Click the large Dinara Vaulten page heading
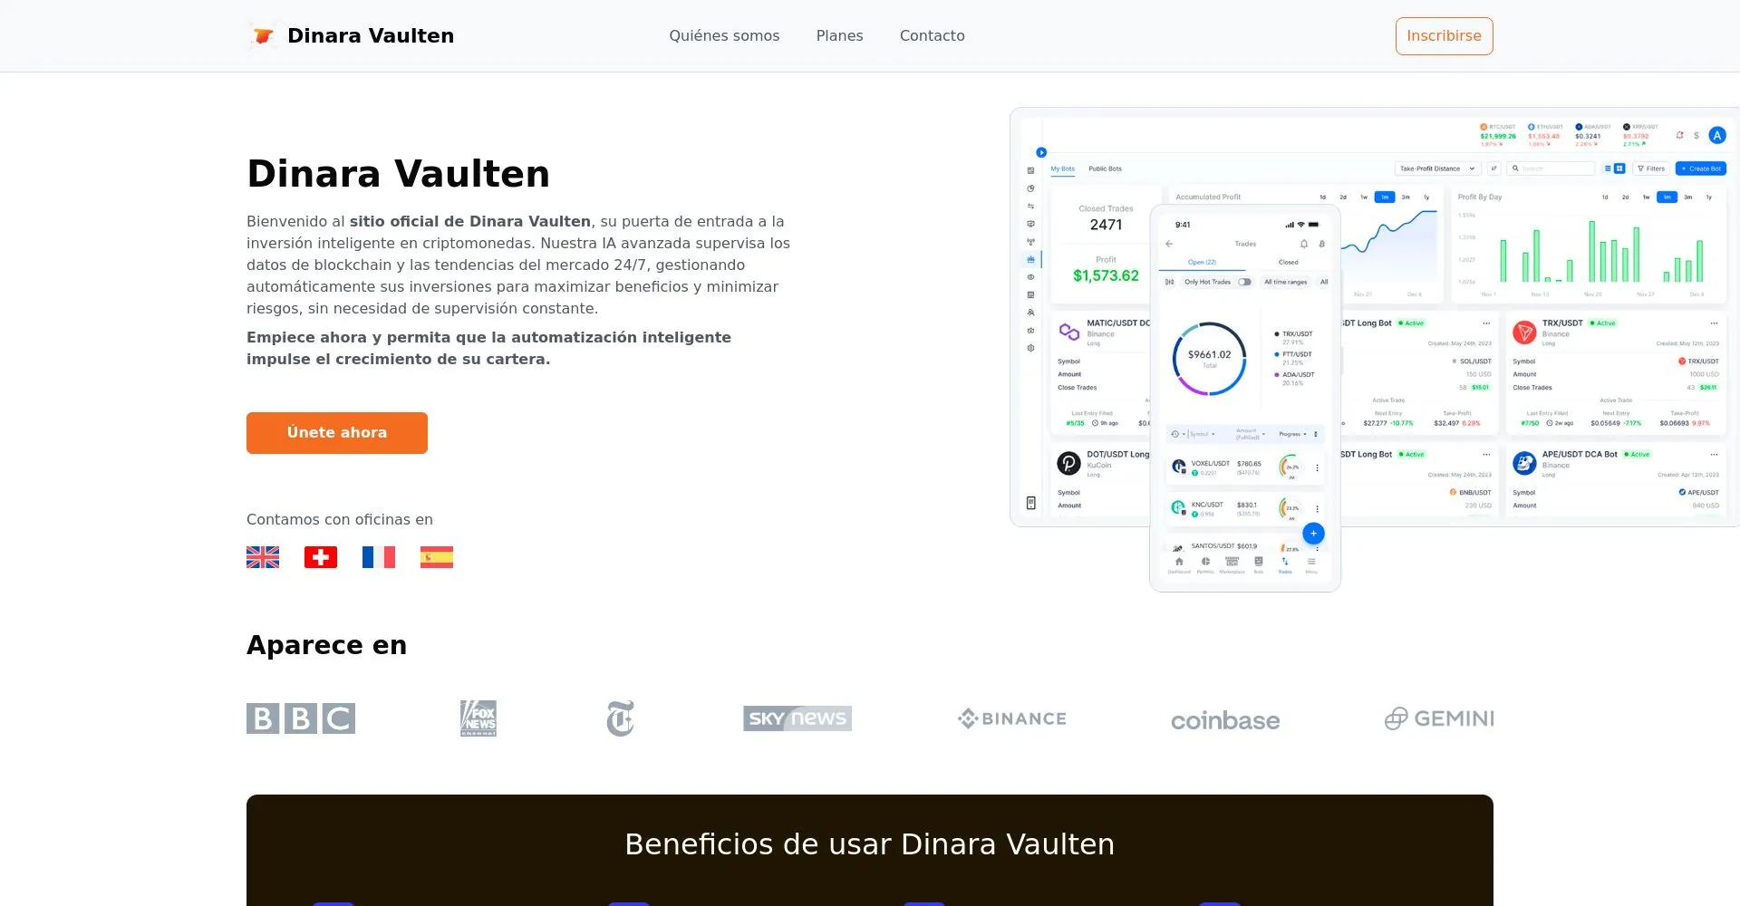The height and width of the screenshot is (906, 1740). [x=399, y=173]
